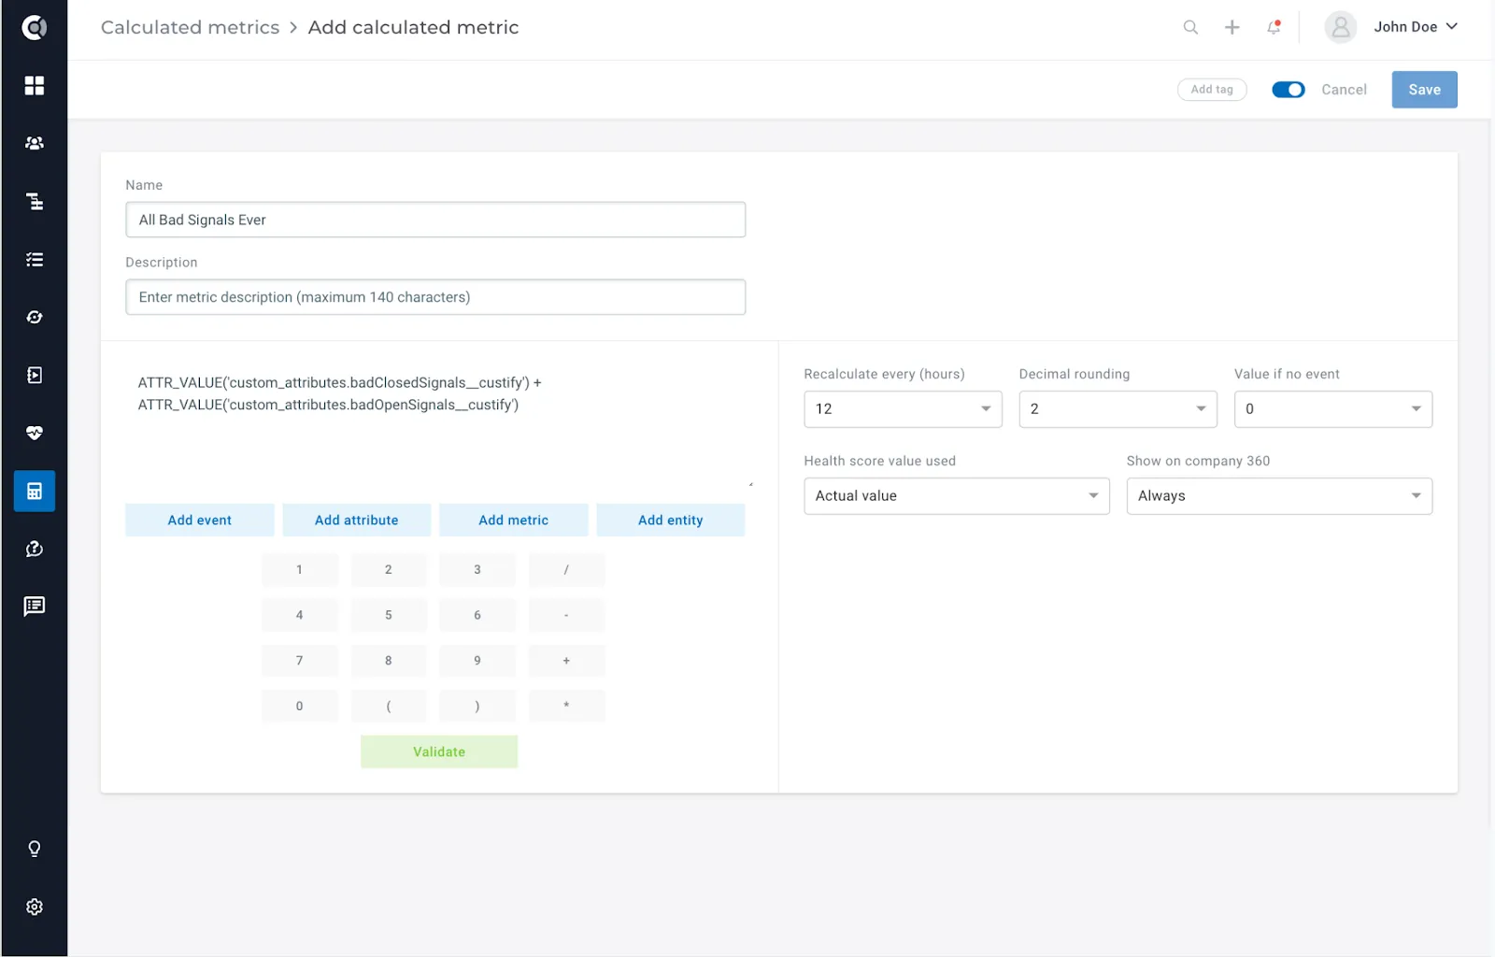Toggle the metric active switch

1289,90
